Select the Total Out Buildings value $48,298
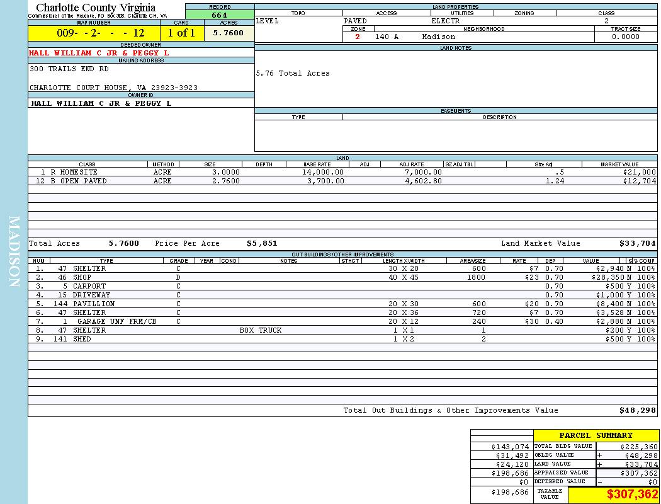Screen dimensions: 661x504 (637, 410)
